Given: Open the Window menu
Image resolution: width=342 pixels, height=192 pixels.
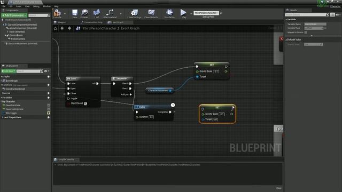Looking at the screenshot, I should point(46,6).
